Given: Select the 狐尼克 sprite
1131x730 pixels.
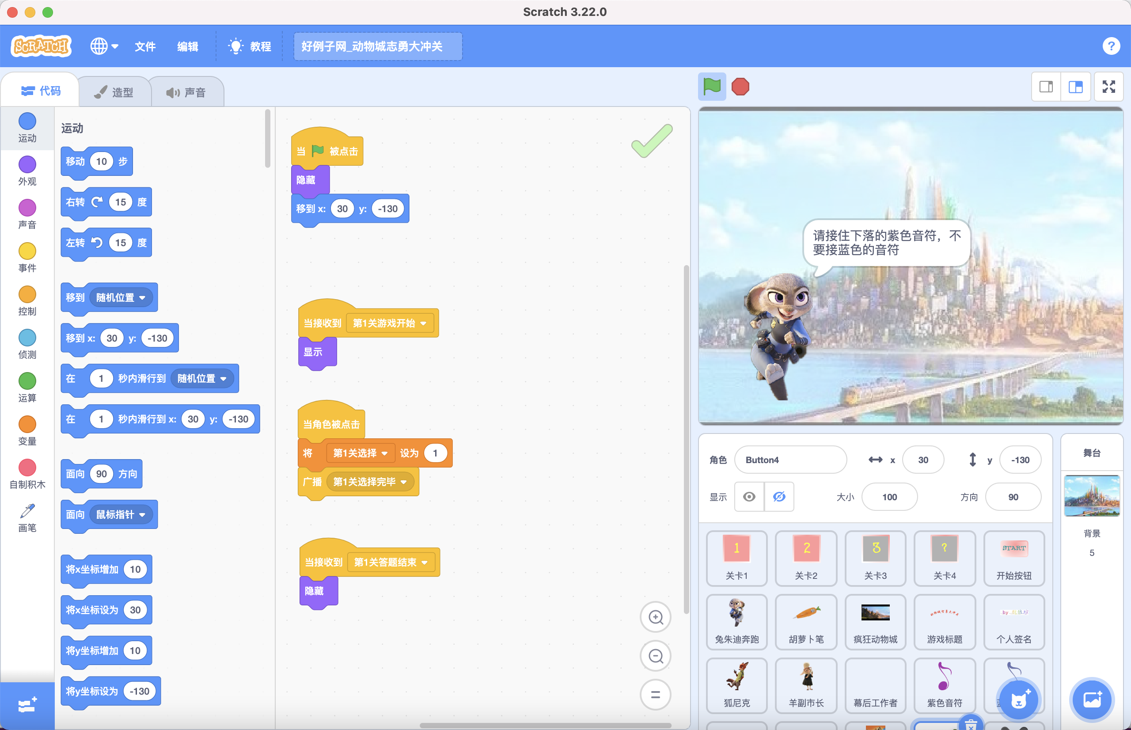Looking at the screenshot, I should [737, 685].
